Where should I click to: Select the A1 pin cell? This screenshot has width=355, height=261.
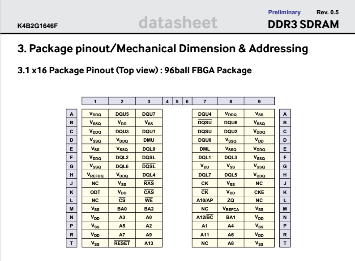[205, 226]
